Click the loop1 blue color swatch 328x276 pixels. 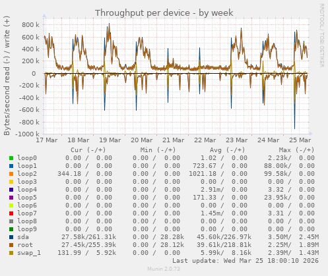click(x=11, y=166)
